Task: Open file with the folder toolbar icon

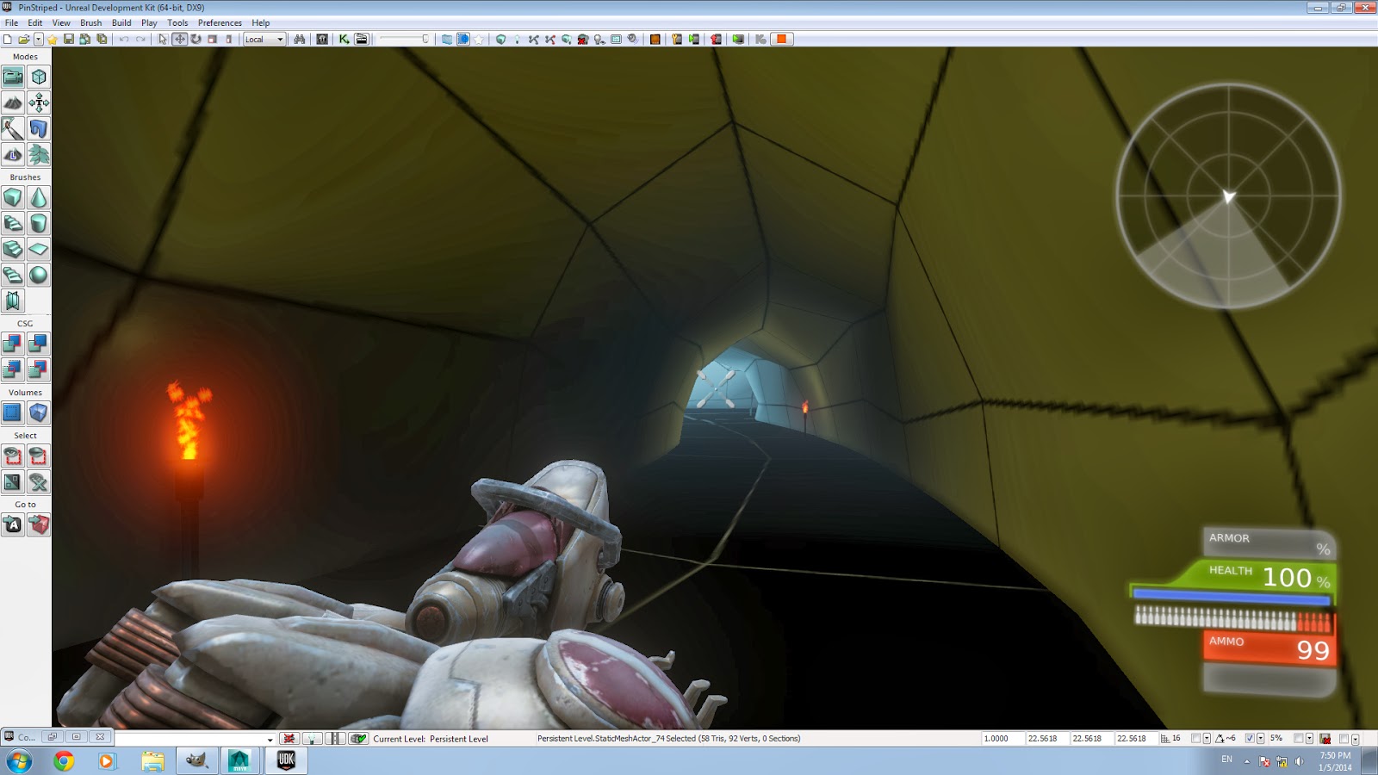Action: click(23, 39)
